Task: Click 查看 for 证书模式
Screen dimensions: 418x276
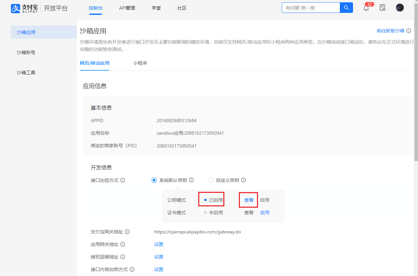Action: click(249, 213)
